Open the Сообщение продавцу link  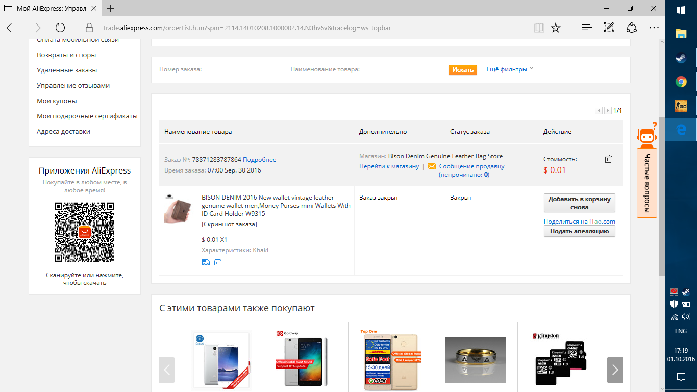tap(472, 166)
